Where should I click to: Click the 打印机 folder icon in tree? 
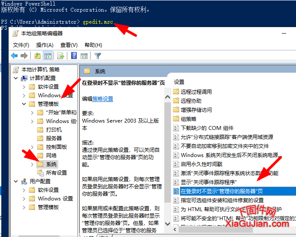point(40,130)
